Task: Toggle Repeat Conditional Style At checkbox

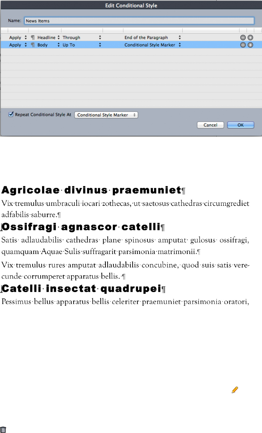Action: (11, 115)
